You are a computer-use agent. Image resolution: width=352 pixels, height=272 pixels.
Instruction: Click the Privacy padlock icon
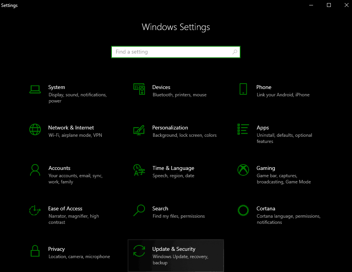pos(35,251)
